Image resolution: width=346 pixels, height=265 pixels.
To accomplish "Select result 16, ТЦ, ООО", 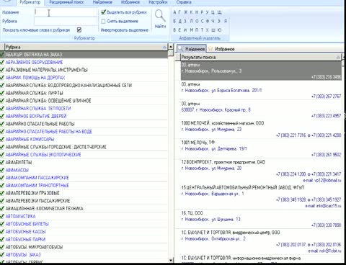I will (261, 219).
